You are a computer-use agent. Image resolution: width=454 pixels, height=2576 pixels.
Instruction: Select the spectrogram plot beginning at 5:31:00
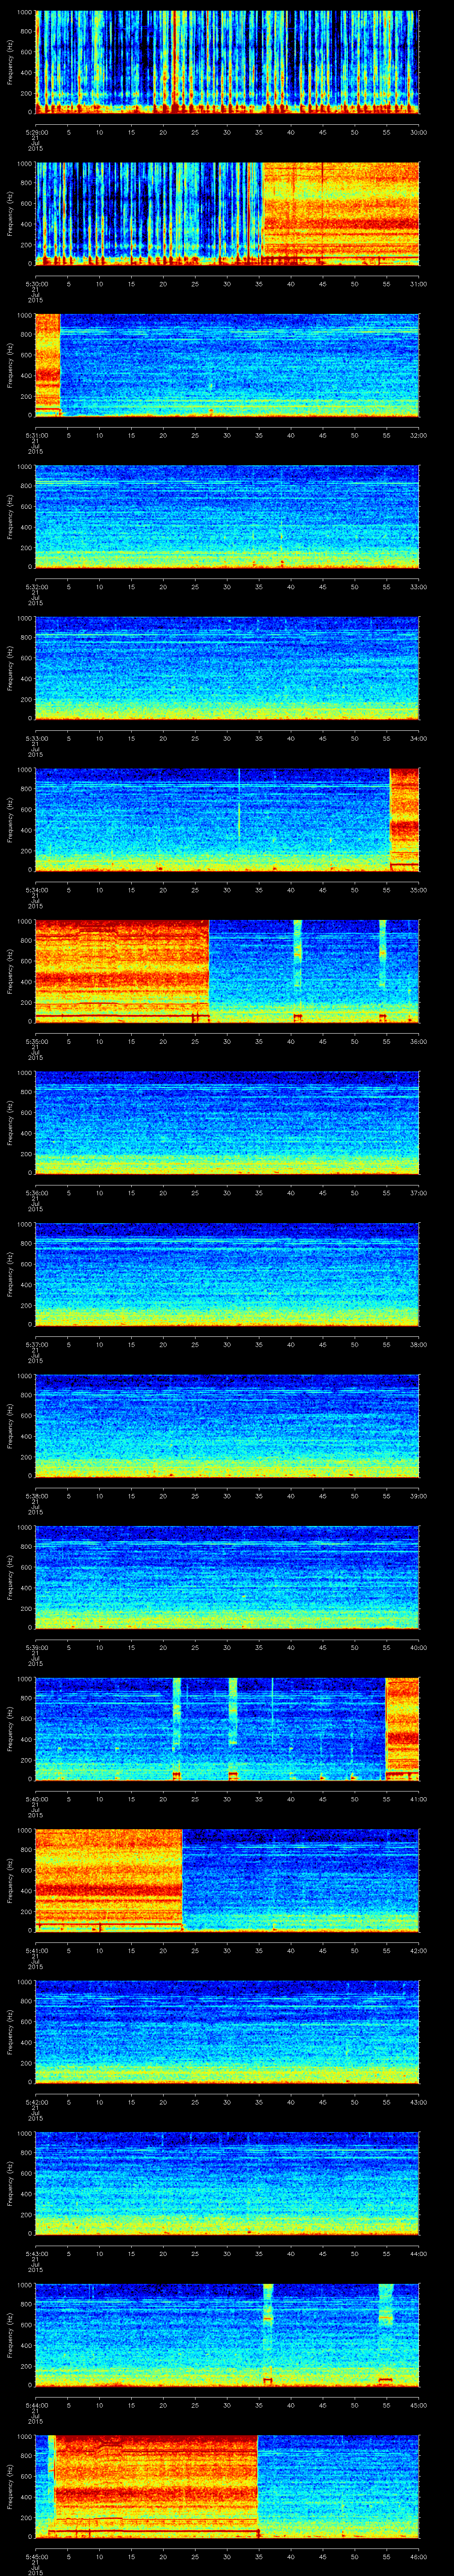(x=227, y=365)
